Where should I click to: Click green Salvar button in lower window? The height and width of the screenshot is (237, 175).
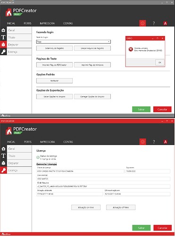pos(142,228)
